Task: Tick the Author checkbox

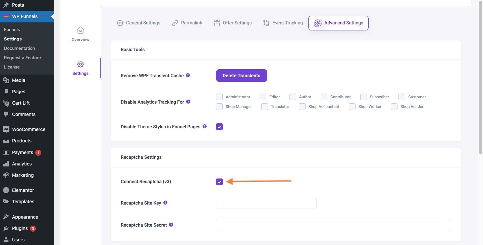Action: 293,97
